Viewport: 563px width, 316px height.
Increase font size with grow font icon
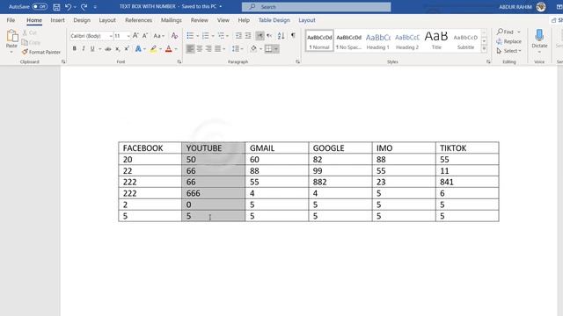pos(135,35)
